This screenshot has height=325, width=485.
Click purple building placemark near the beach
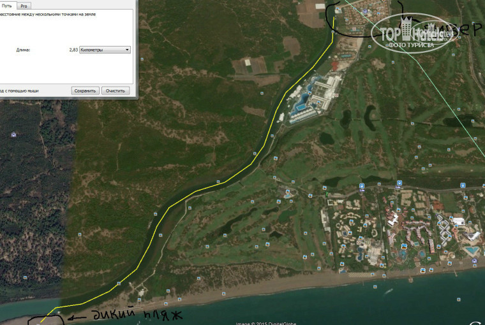475,261
